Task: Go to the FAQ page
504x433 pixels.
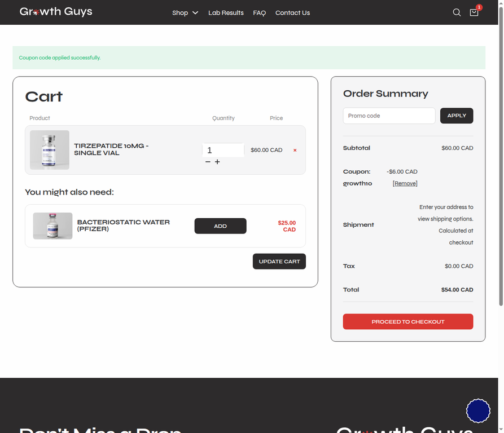Action: (x=259, y=13)
